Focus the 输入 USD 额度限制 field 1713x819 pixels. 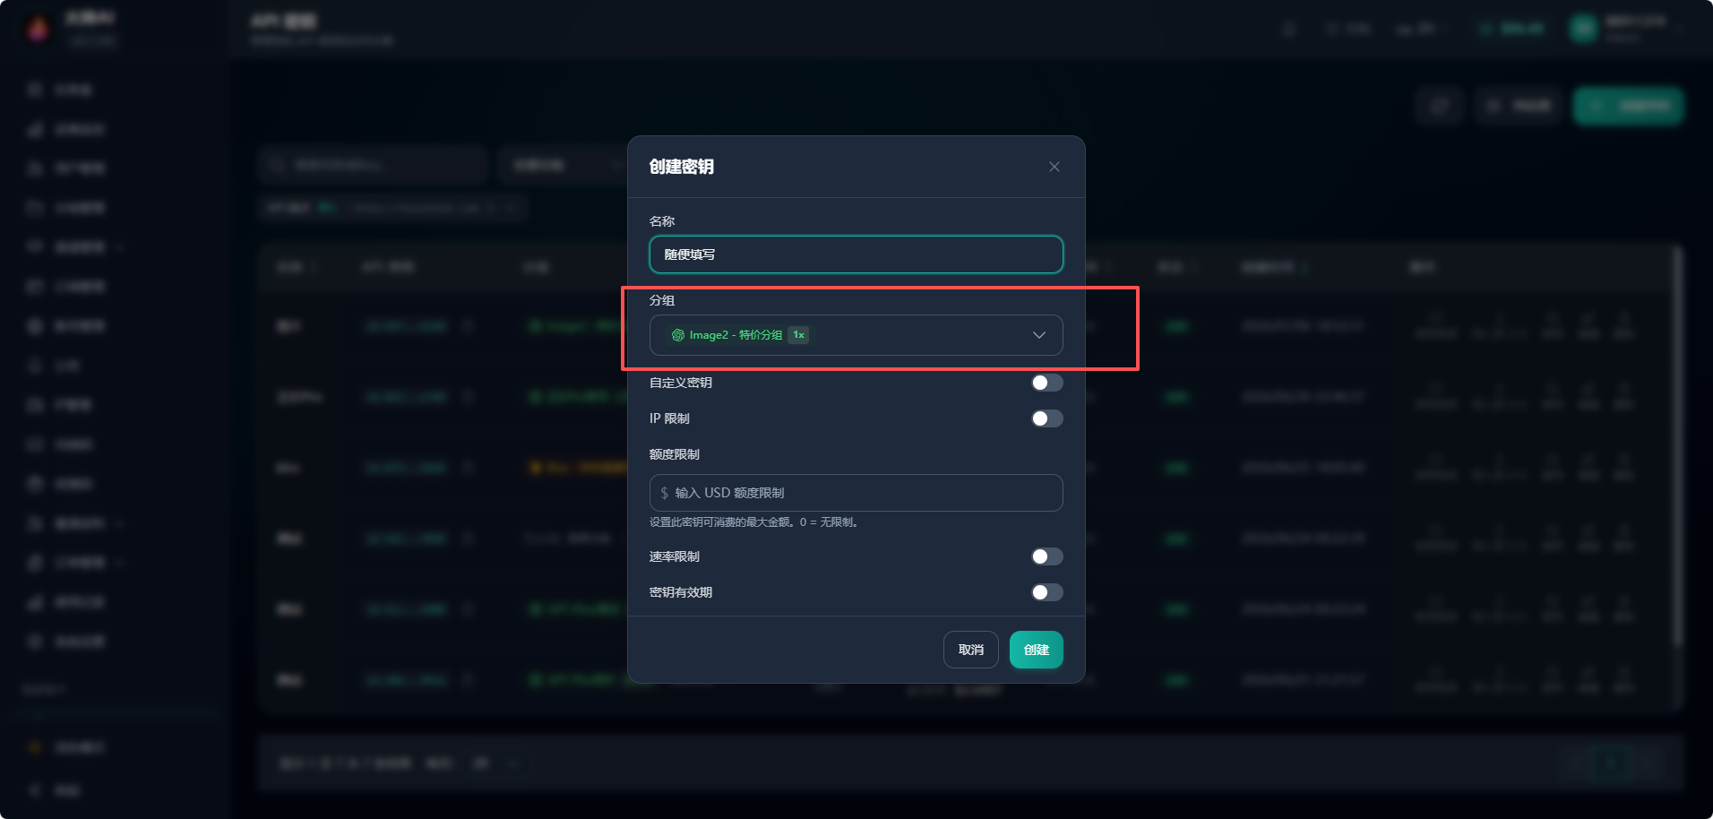coord(856,493)
